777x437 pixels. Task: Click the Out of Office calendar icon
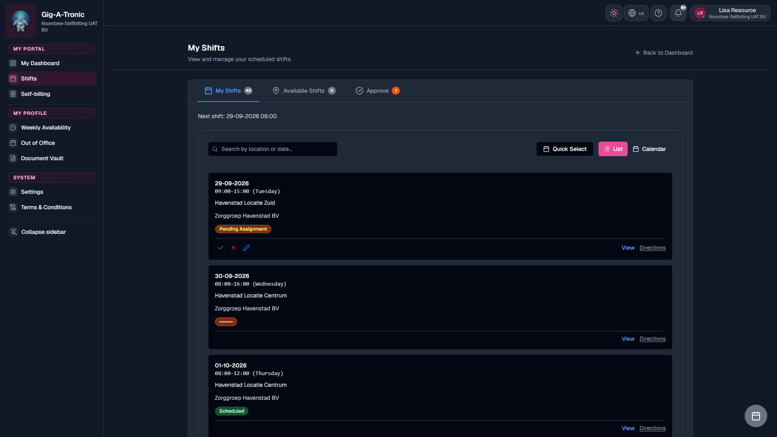click(x=13, y=143)
